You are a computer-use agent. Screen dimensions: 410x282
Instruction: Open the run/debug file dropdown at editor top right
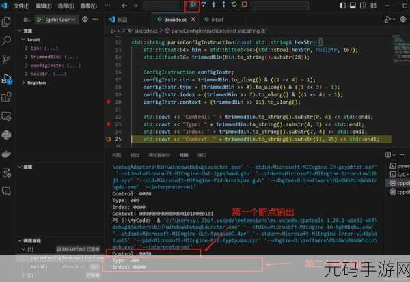click(x=394, y=19)
